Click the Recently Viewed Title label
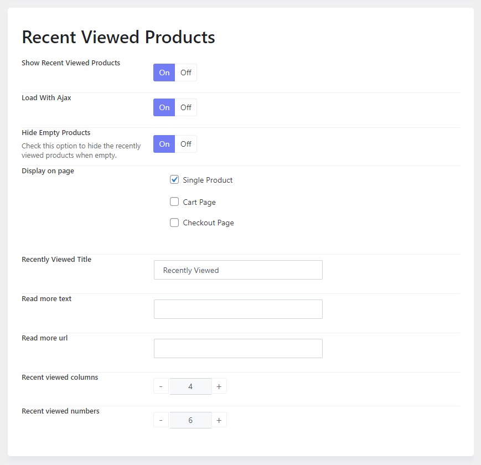This screenshot has height=465, width=481. pos(56,260)
